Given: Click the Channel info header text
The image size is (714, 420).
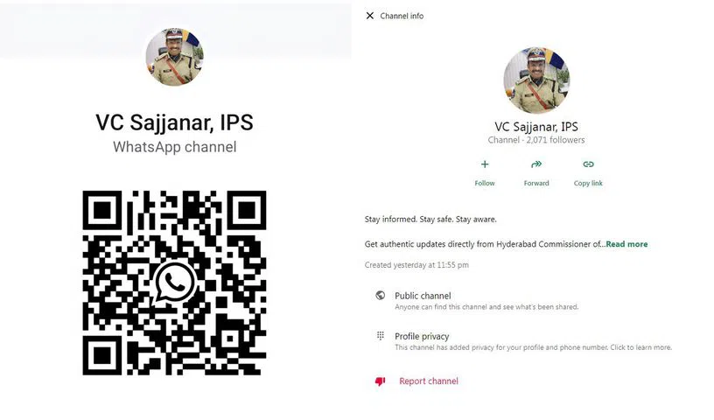Looking at the screenshot, I should pos(402,16).
